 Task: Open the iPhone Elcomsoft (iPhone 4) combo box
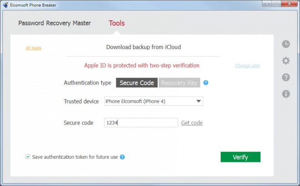click(x=154, y=101)
